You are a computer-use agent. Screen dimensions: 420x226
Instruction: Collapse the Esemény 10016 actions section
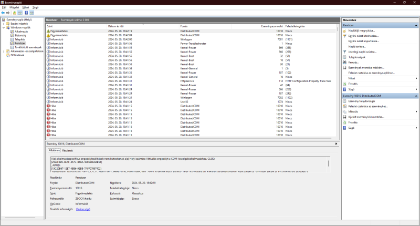[416, 96]
